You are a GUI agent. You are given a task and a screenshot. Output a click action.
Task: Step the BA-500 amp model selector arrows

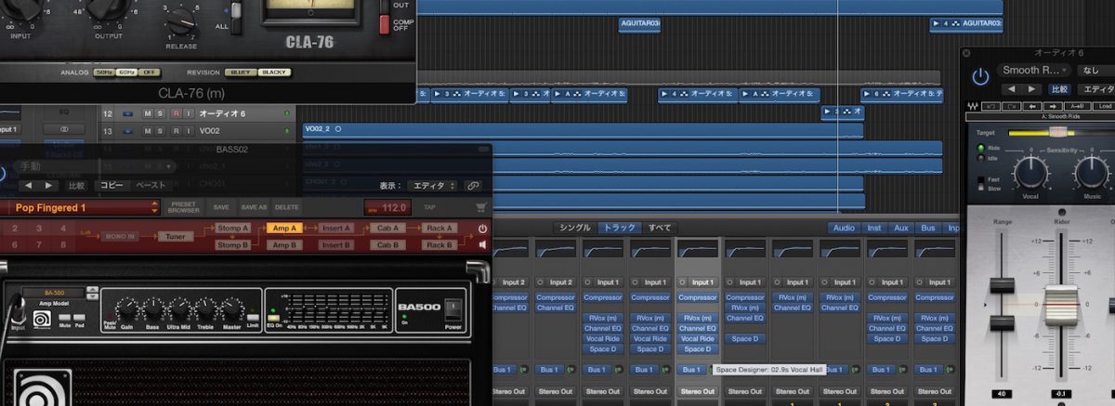coord(91,291)
